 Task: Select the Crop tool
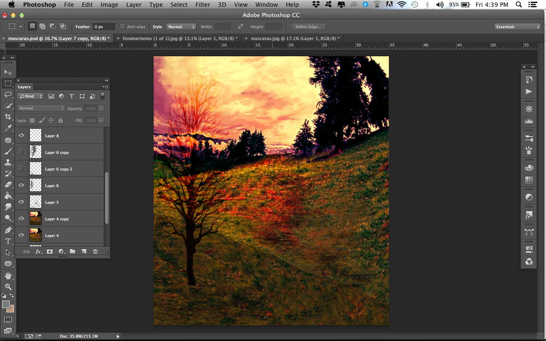click(x=8, y=117)
